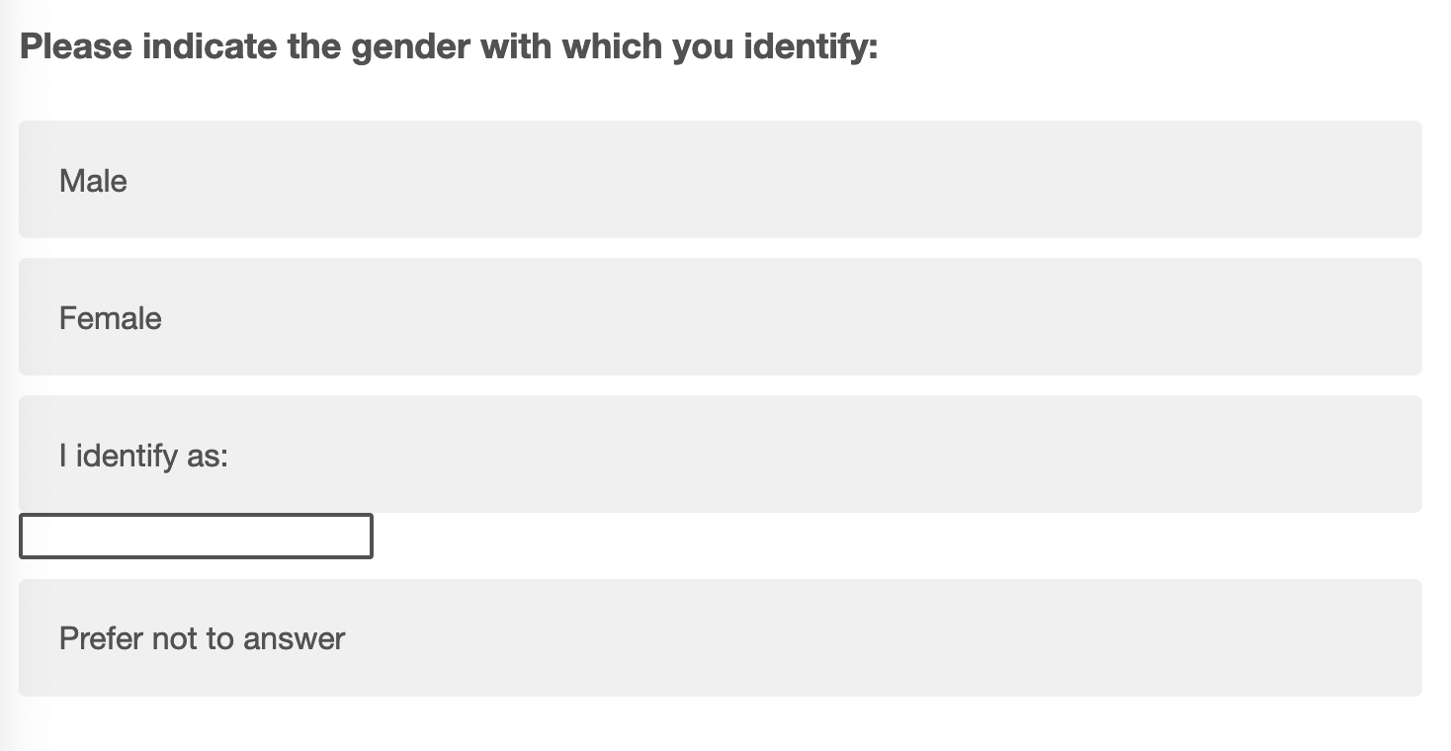Click the "Female" label text
Viewport: 1451px width, 751px height.
click(110, 318)
